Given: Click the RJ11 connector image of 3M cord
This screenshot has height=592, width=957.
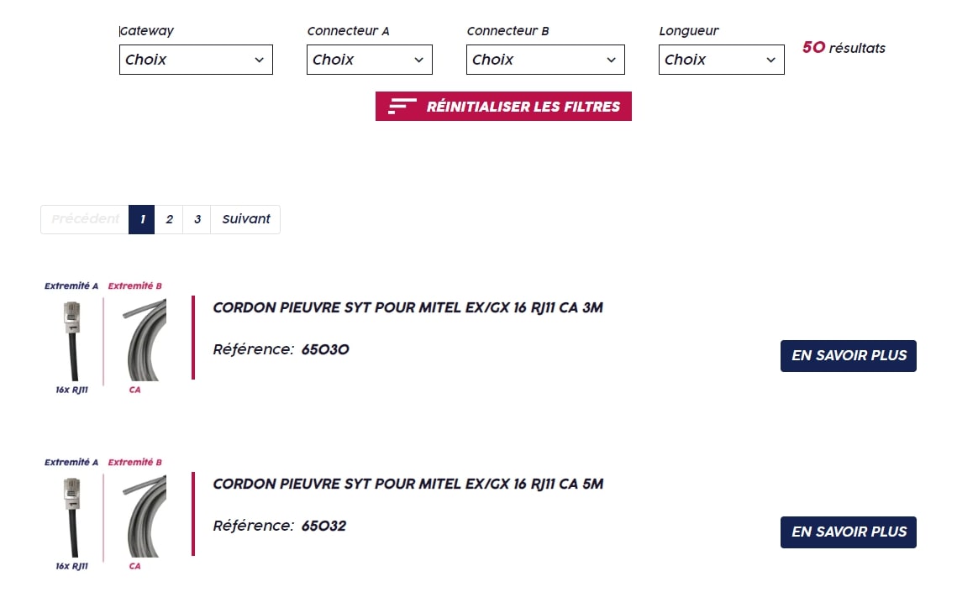Looking at the screenshot, I should 71,339.
